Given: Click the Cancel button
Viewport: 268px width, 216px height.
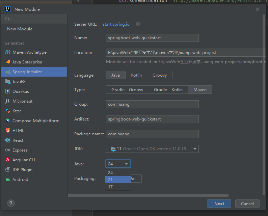Looking at the screenshot, I should point(247,204).
